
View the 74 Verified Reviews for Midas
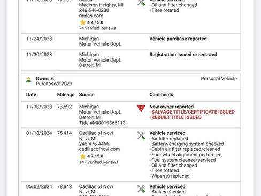pos(97,28)
